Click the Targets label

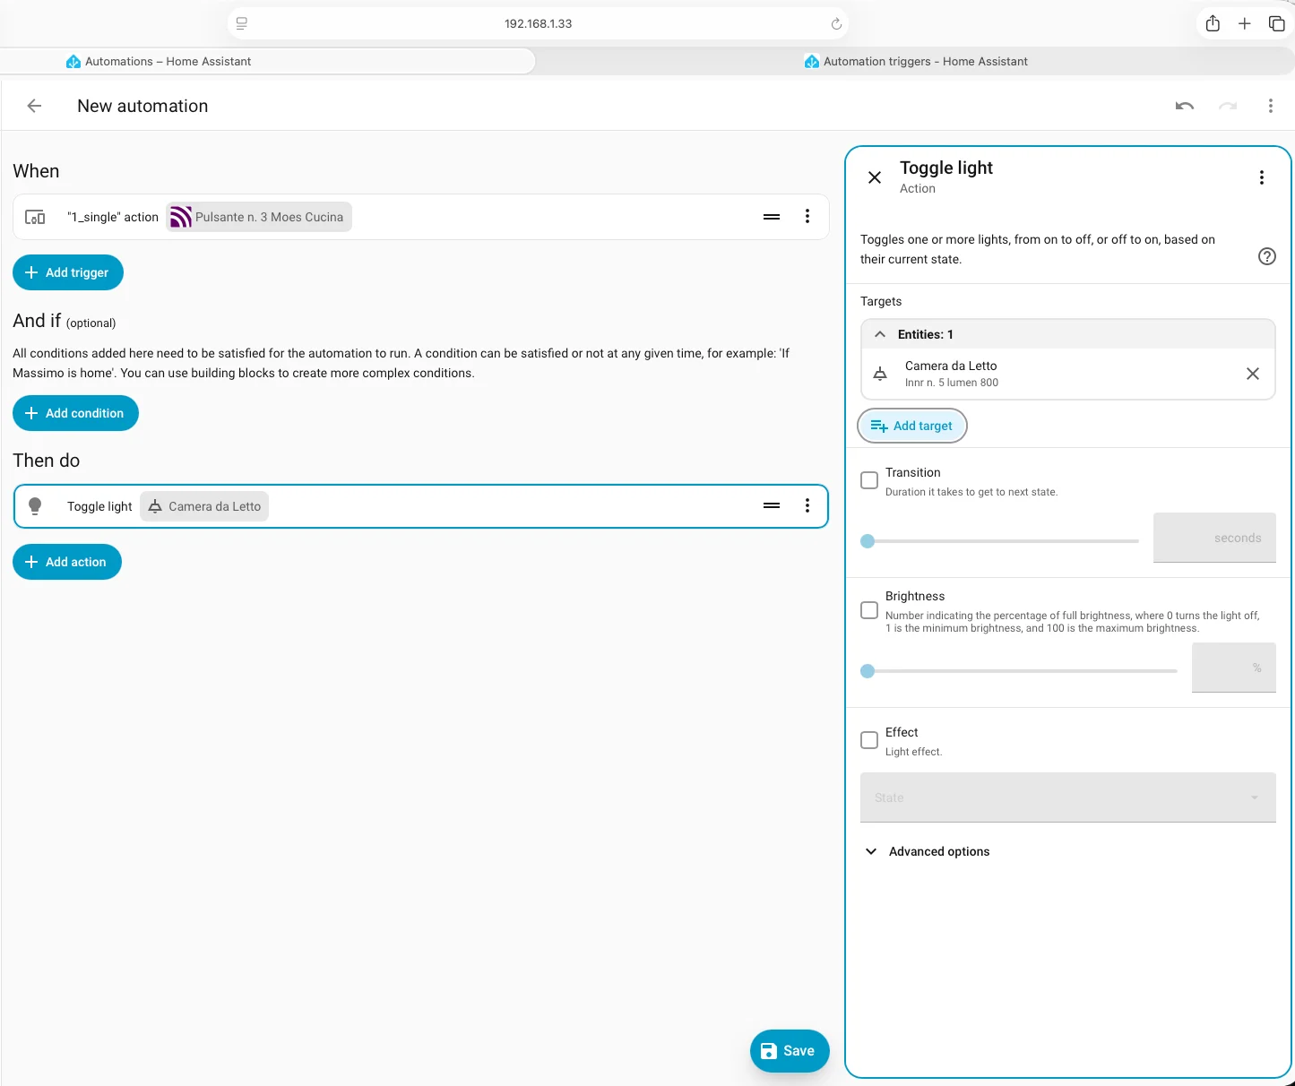881,301
